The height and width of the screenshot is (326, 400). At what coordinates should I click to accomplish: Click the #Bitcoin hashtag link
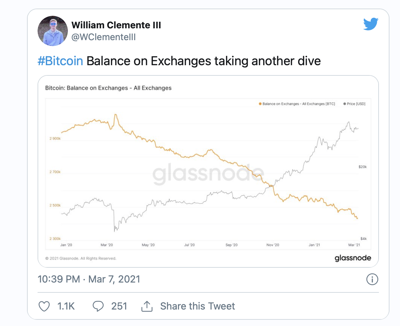[x=60, y=61]
